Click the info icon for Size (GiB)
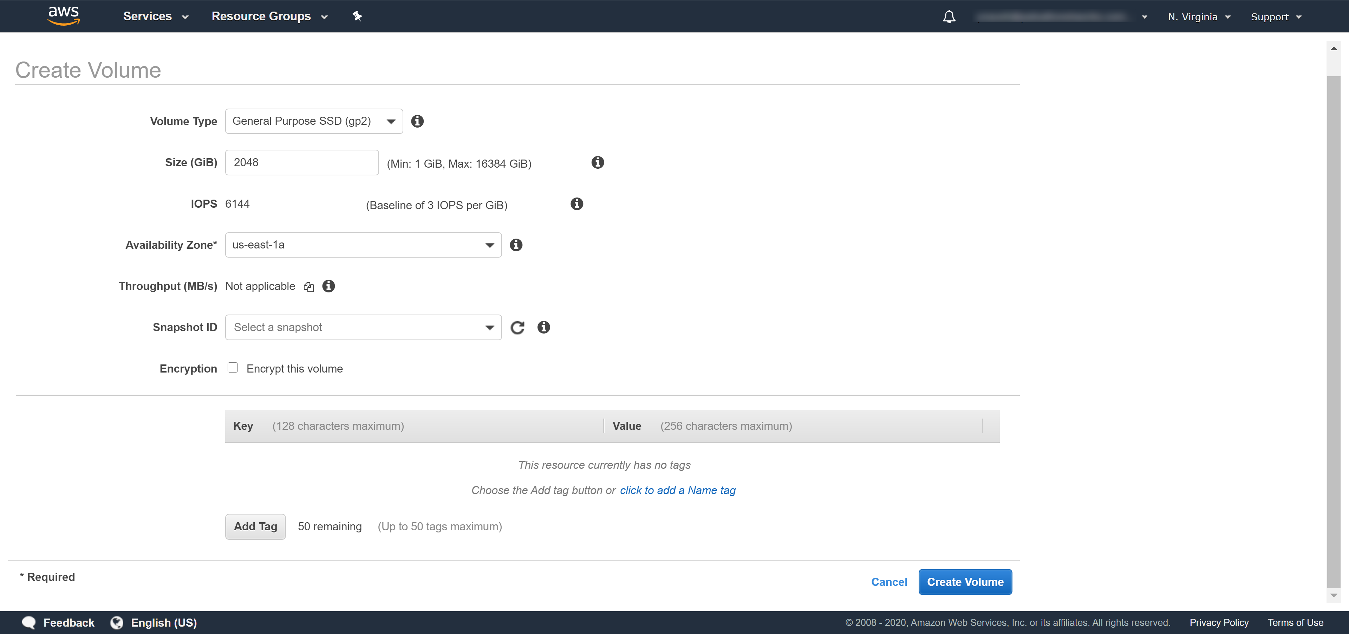Screen dimensions: 1349x634 click(x=598, y=162)
